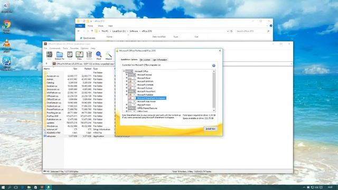Open the Share tab in File Explorer

click(100, 26)
